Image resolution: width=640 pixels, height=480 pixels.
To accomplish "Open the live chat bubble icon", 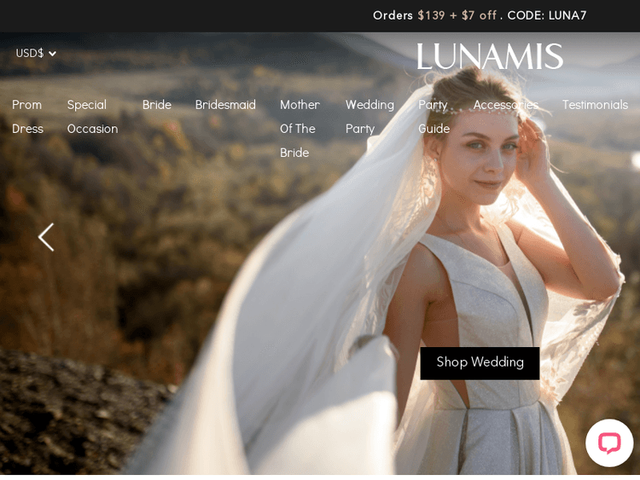I will pos(609,442).
